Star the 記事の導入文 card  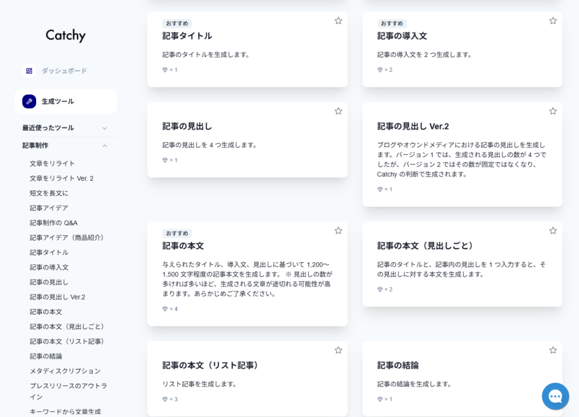click(x=553, y=21)
